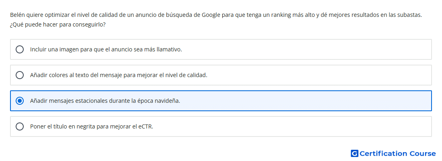Pick the answer text about adding colors to message
442x161 pixels.
[x=119, y=75]
